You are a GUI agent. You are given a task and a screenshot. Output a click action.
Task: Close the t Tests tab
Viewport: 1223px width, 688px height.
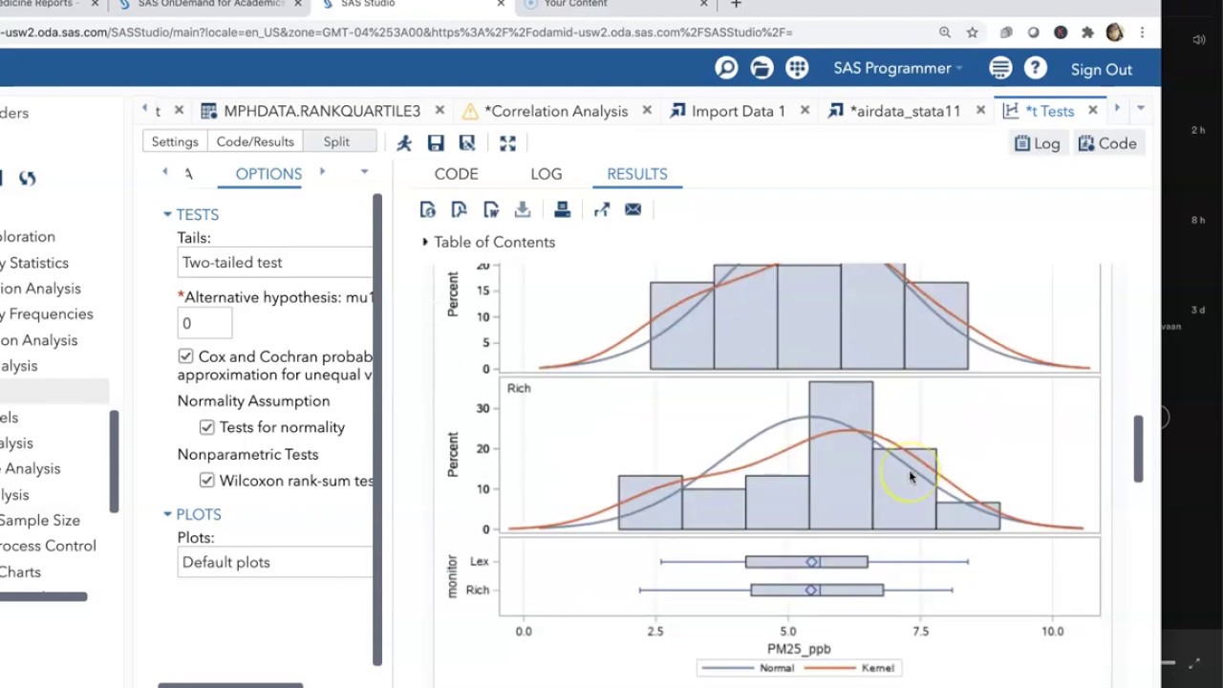[x=1093, y=111]
